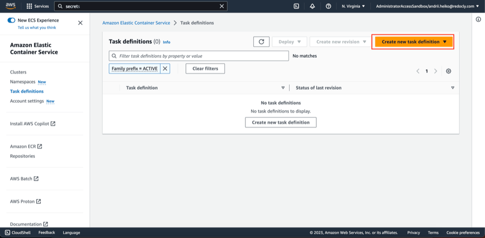Open CloudShell in the footer
Viewport: 485px width, 238px height.
pos(17,233)
